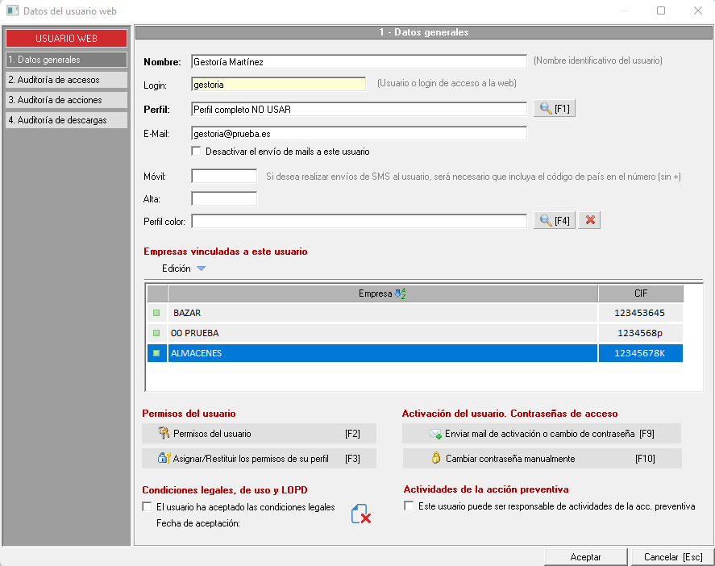Go to Auditoría de acciones section
Image resolution: width=715 pixels, height=566 pixels.
(x=66, y=100)
